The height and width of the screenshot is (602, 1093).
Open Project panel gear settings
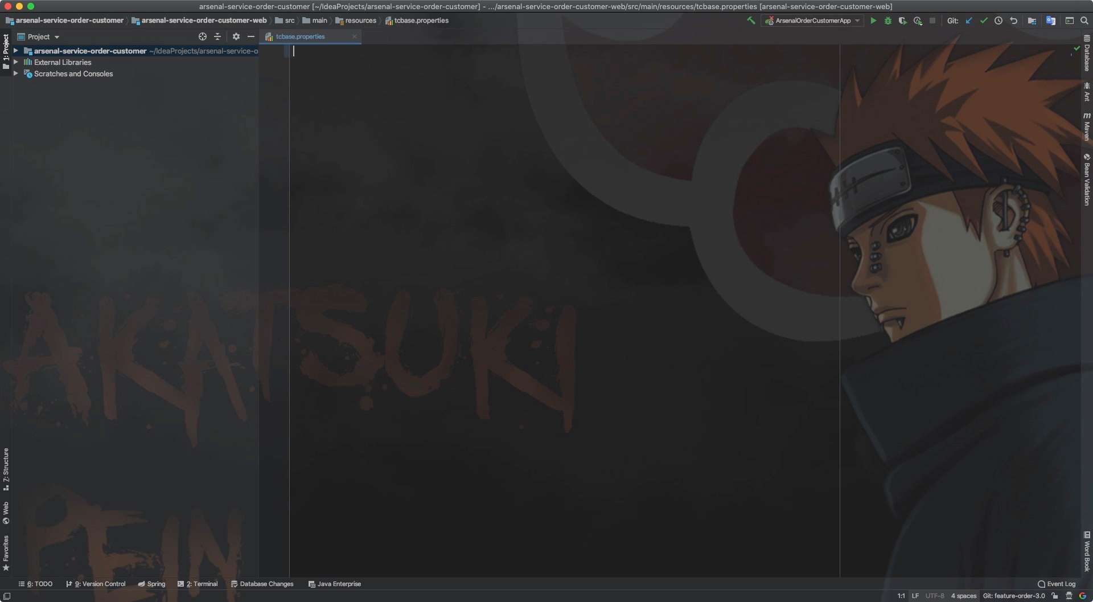pos(236,36)
